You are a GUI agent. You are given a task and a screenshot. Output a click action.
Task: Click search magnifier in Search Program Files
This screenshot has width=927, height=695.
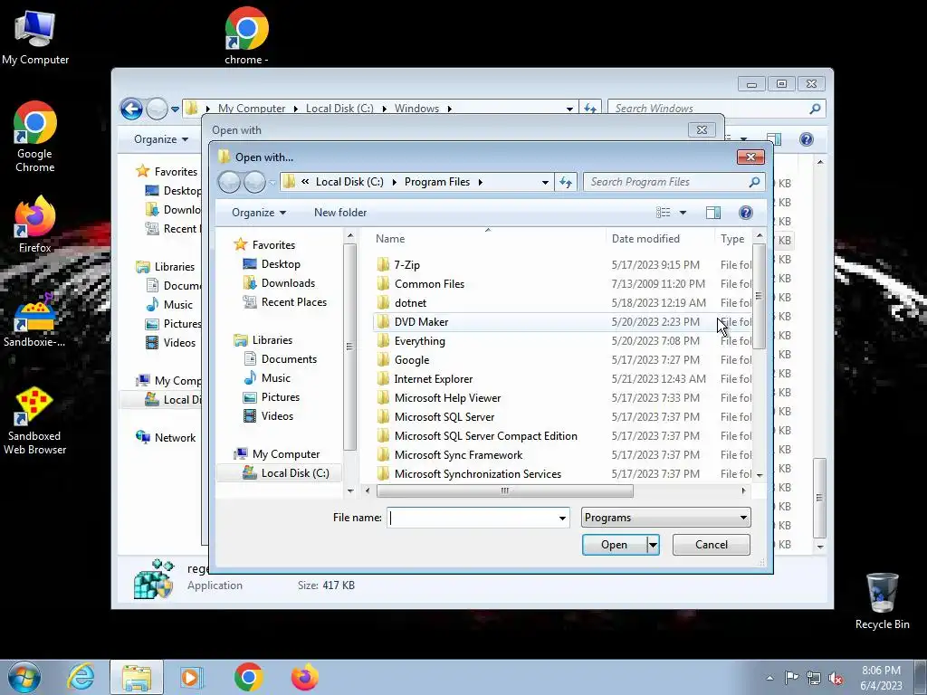tap(754, 182)
